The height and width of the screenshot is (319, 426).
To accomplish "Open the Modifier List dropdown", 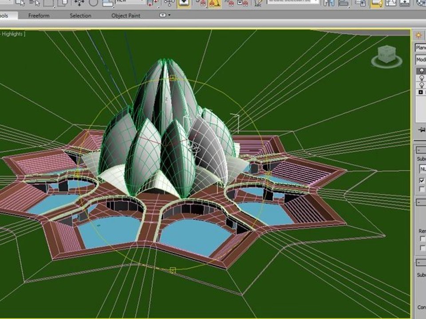I will click(x=421, y=60).
